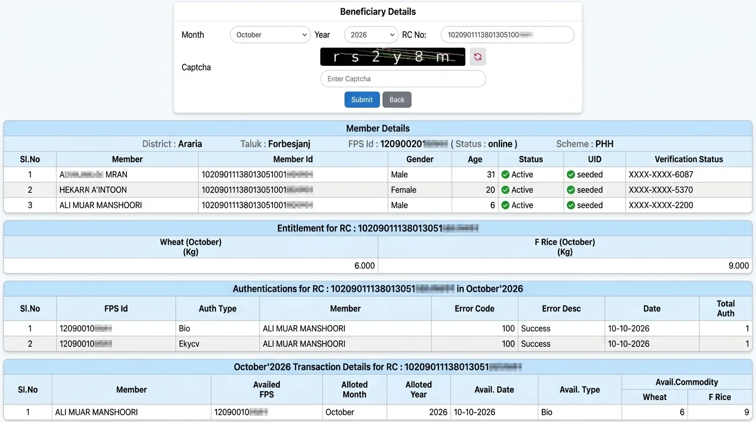
Task: Click the Wheat entitlement value 6.000
Action: [x=364, y=266]
